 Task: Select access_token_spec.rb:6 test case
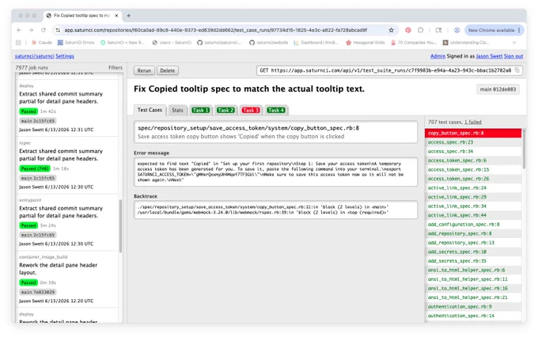(473, 161)
